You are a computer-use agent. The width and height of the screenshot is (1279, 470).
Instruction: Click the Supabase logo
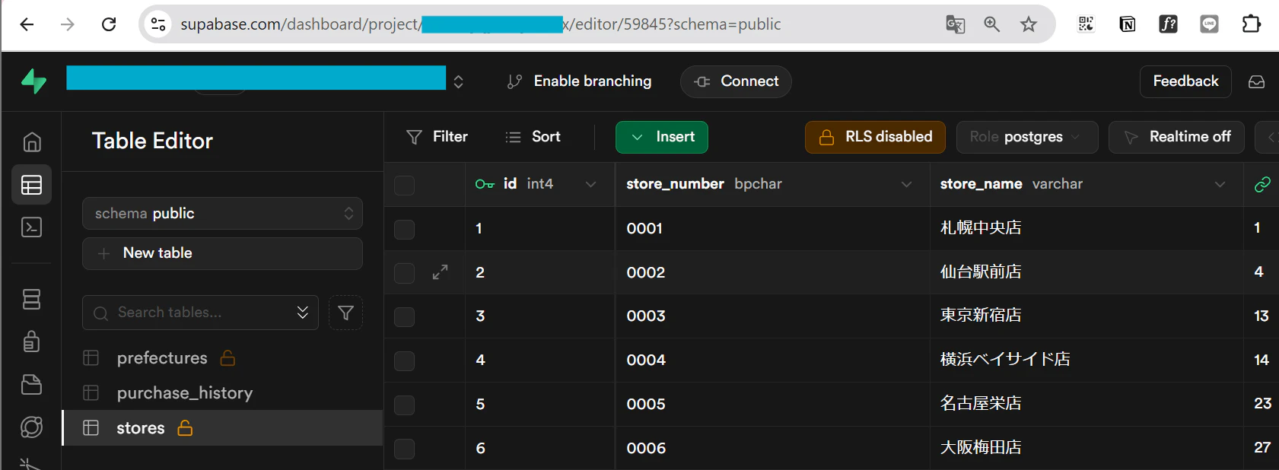[x=33, y=81]
